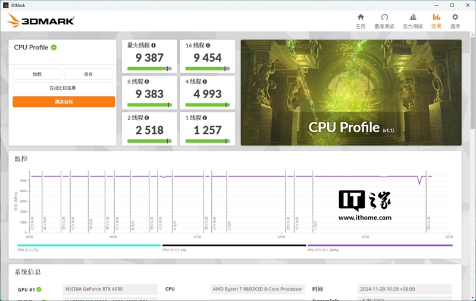The height and width of the screenshot is (301, 476).
Task: Show info icon for 最大线程 score
Action: click(154, 45)
